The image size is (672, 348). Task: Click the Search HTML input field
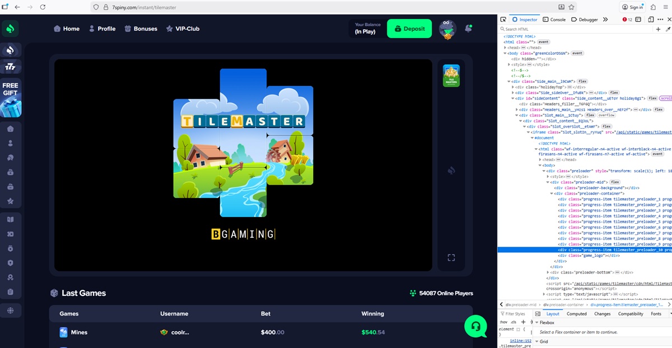[577, 29]
